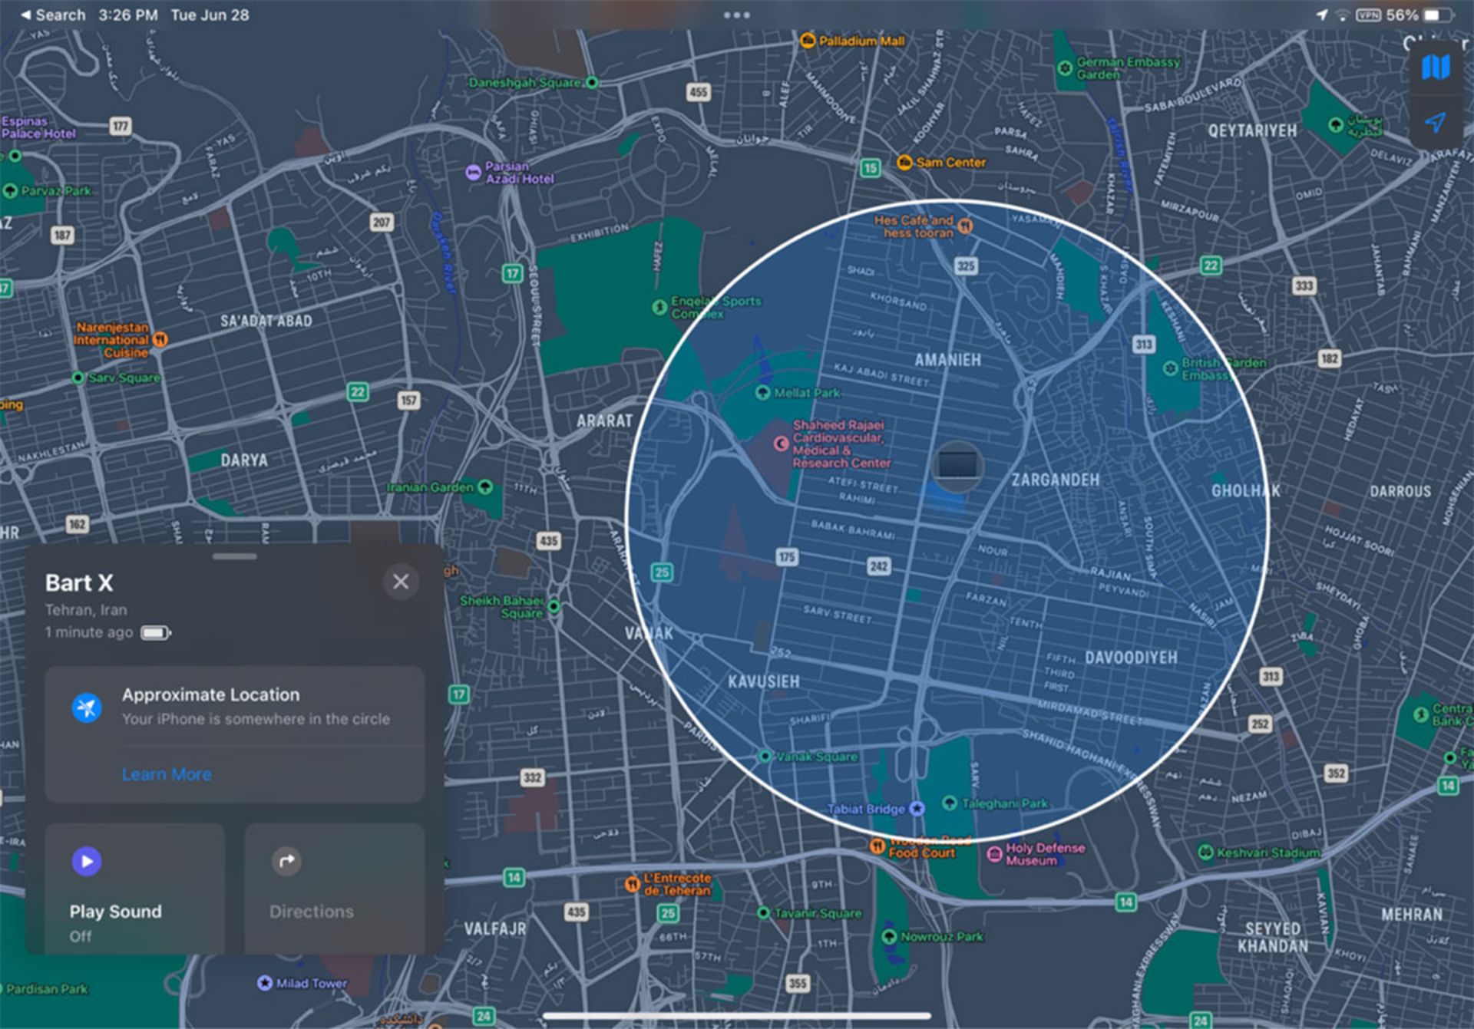Tap the Parsian Azadi Hotel pin

(x=474, y=173)
